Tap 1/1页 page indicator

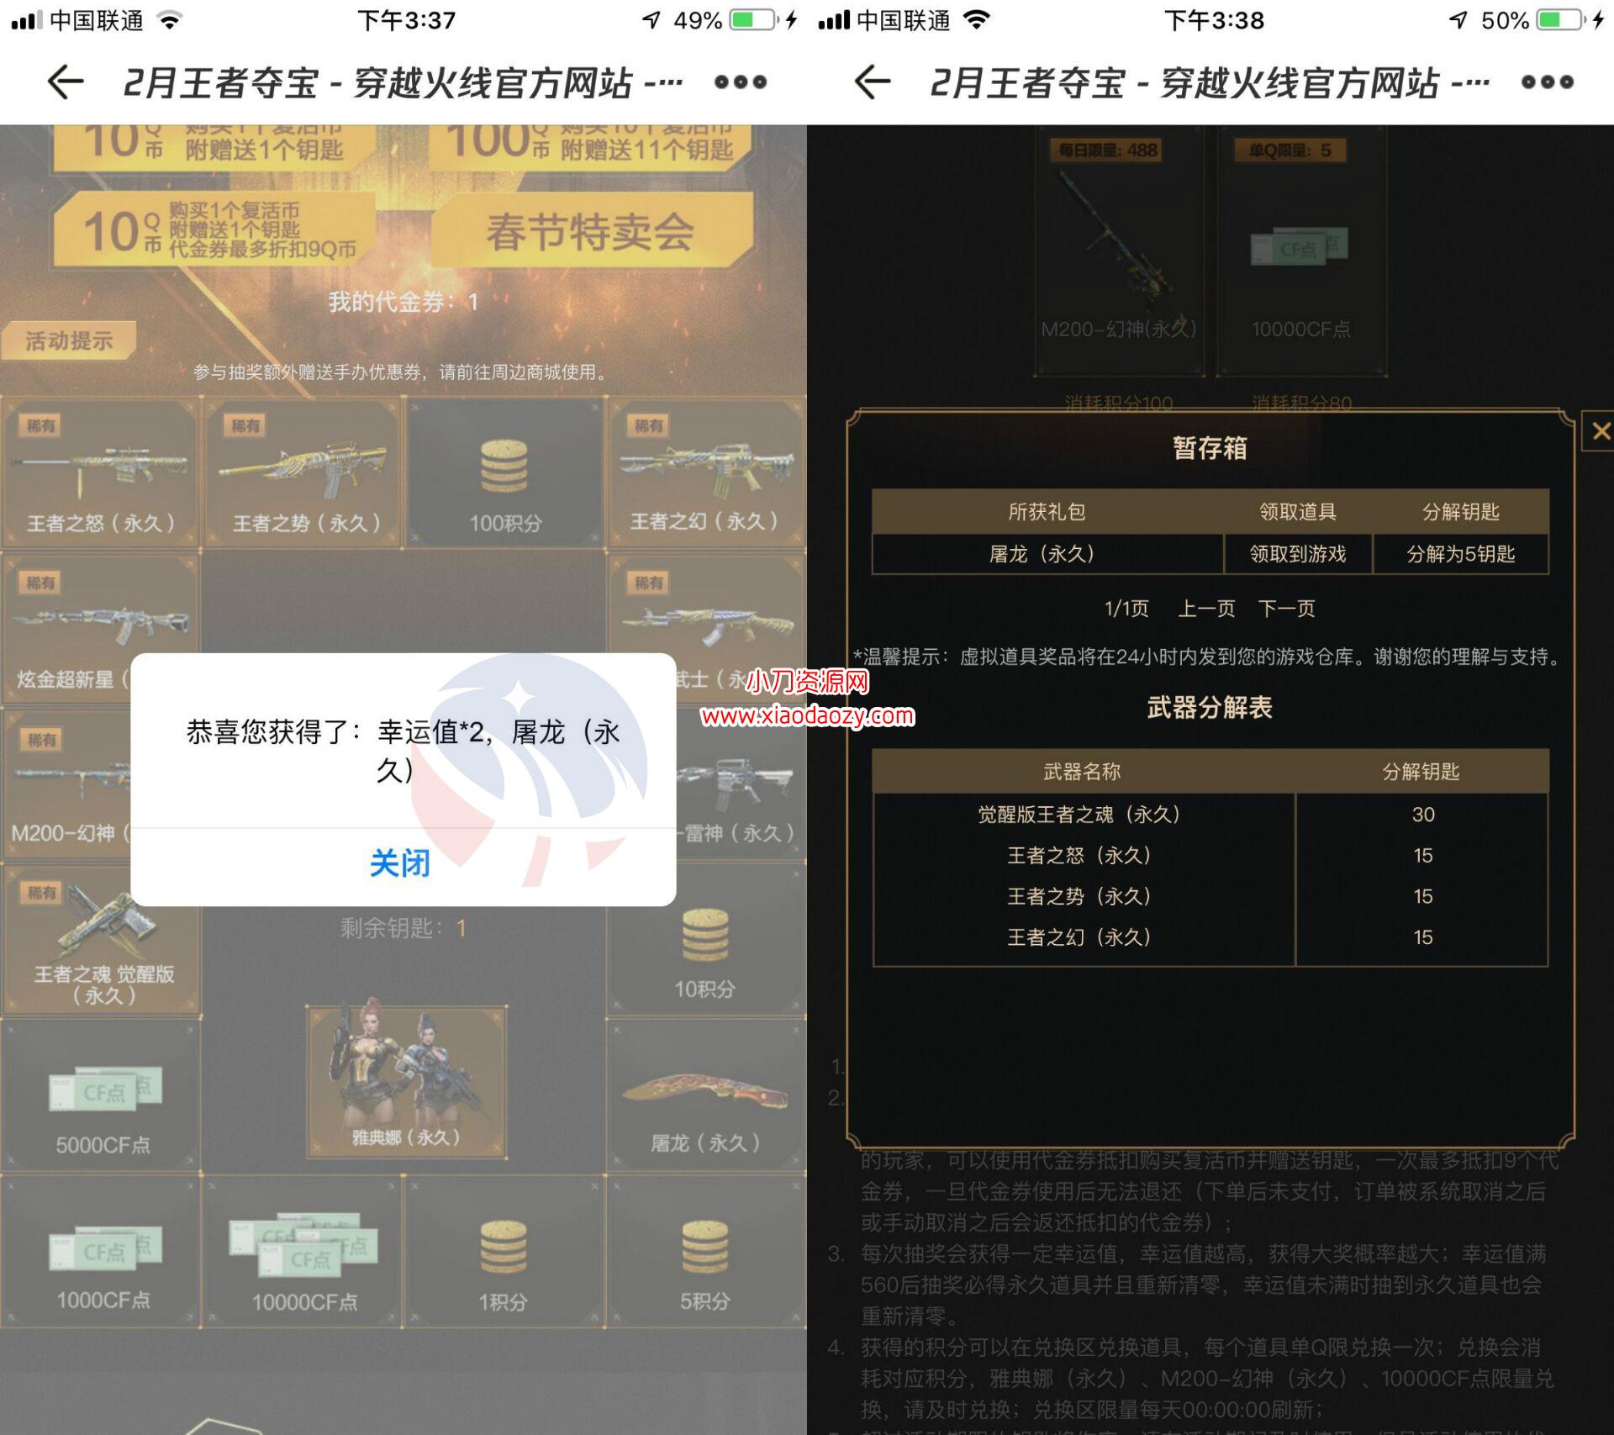point(1126,609)
